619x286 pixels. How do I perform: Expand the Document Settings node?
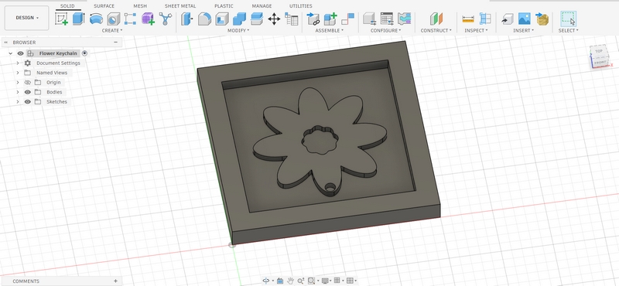(x=17, y=63)
